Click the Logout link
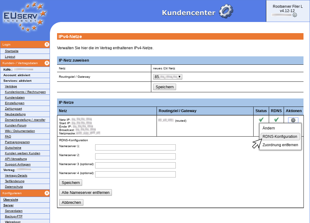Viewport: 310px width, 223px height. coord(10,56)
